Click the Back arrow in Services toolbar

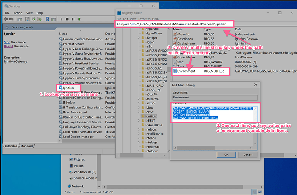point(6,19)
